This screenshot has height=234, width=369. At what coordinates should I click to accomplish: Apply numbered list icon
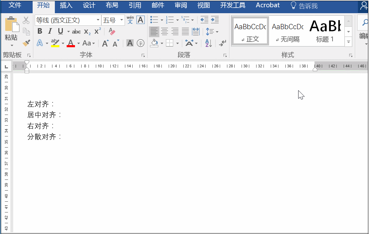[170, 20]
